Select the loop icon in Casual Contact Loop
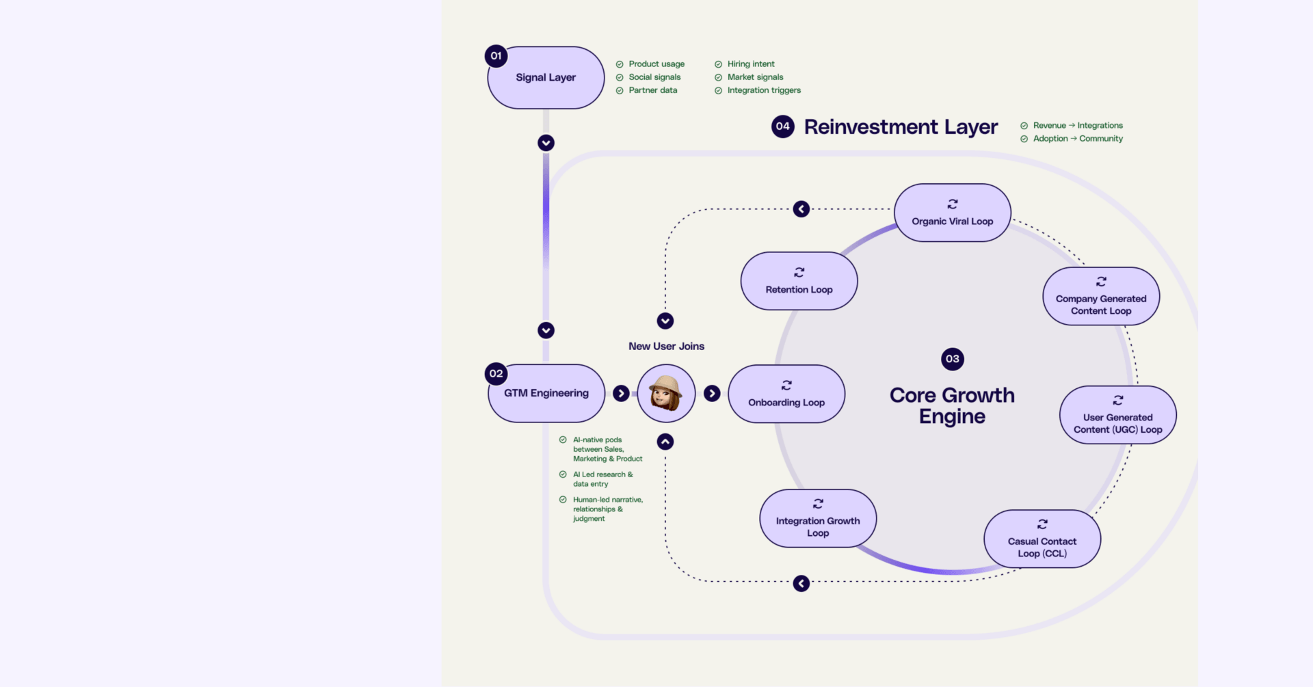The image size is (1313, 687). point(1042,524)
